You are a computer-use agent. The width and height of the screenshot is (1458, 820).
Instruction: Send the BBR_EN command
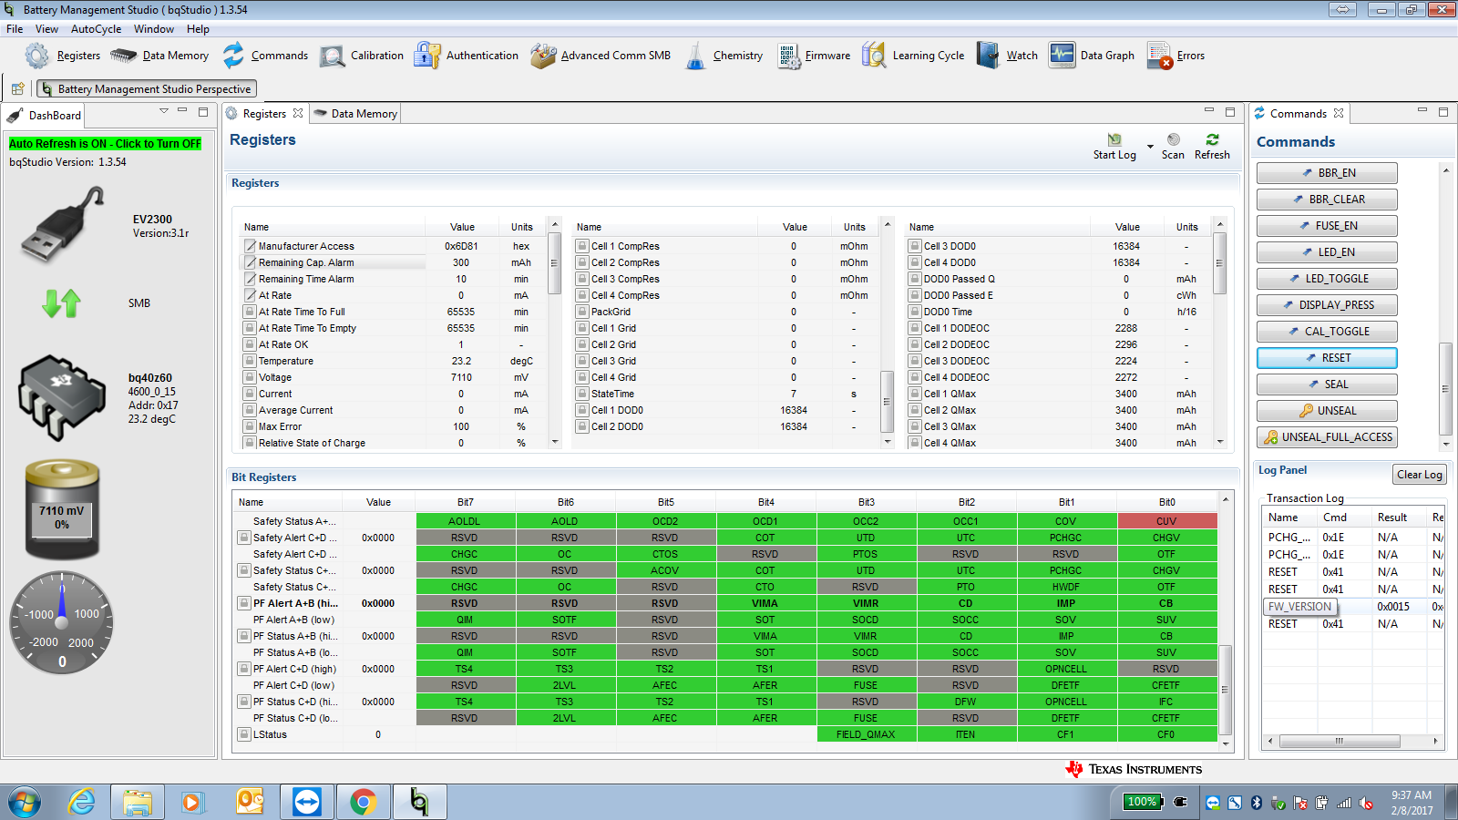click(1327, 173)
